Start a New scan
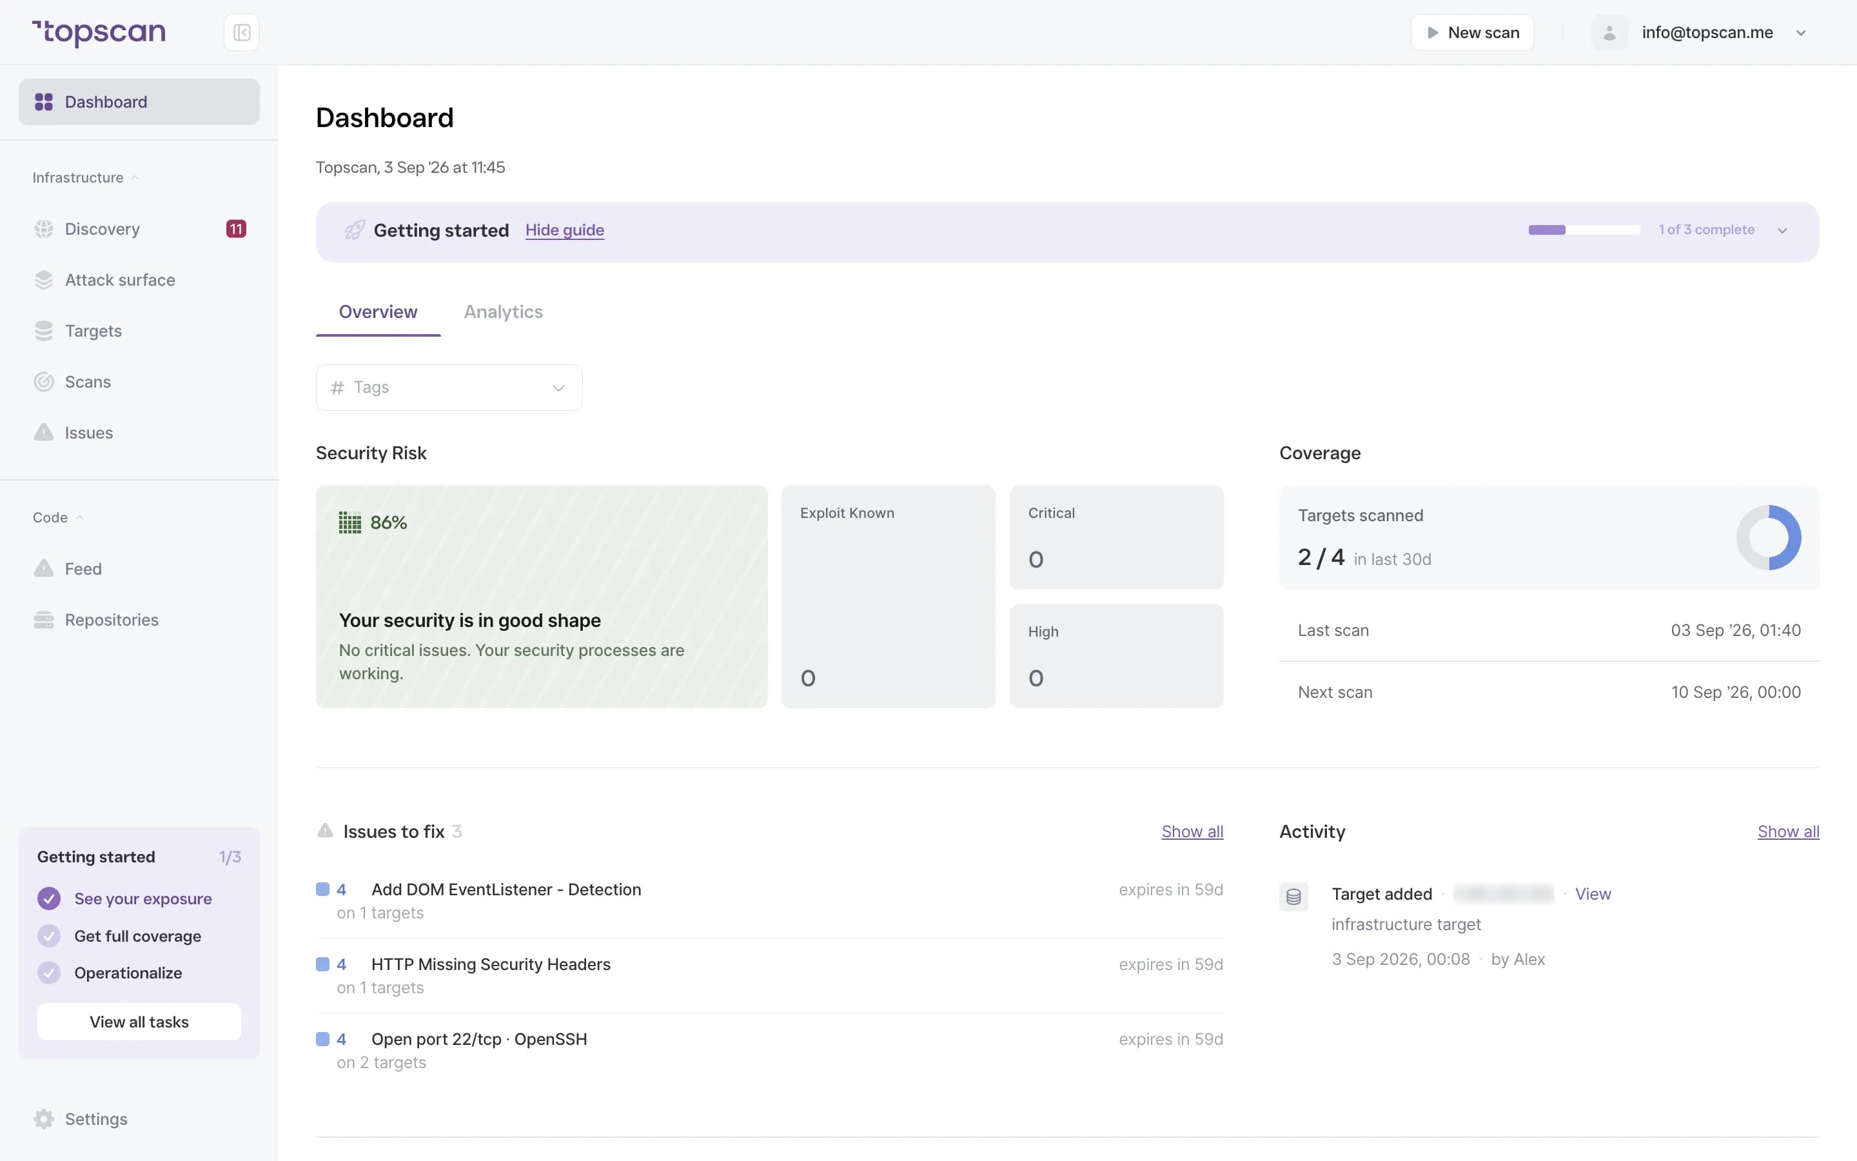The height and width of the screenshot is (1161, 1857). pos(1472,32)
